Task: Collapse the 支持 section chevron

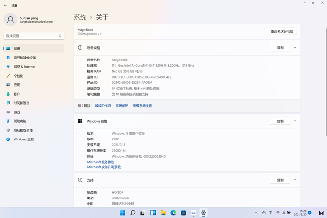Action: (x=295, y=180)
